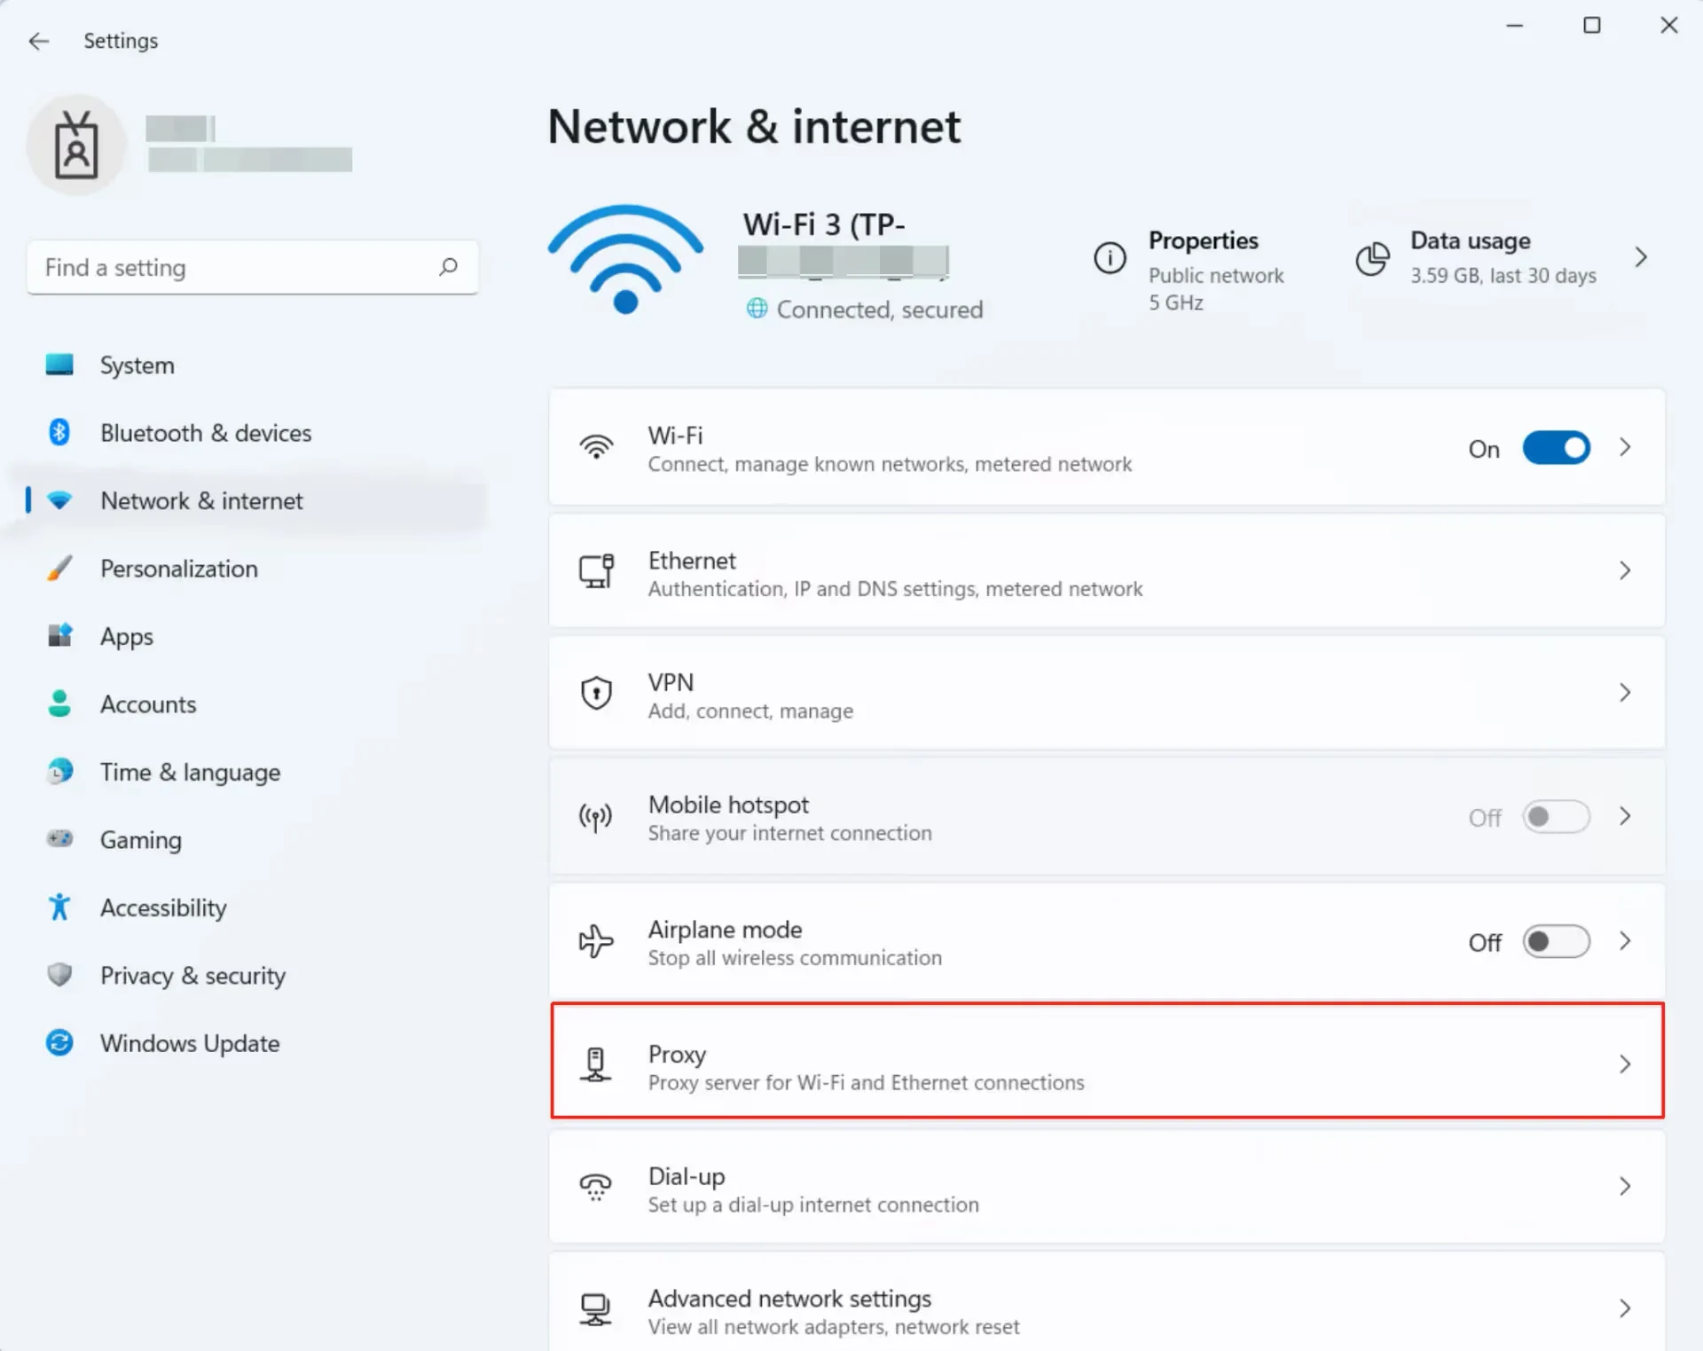The width and height of the screenshot is (1703, 1351).
Task: Open the VPN shield icon
Action: [596, 693]
